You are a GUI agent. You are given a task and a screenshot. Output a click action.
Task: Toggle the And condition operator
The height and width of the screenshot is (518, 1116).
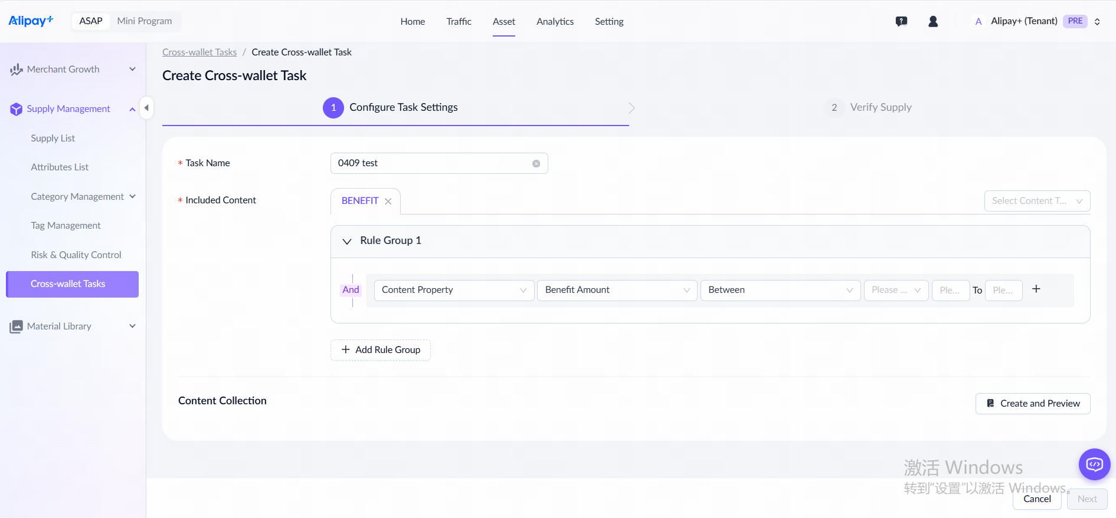(351, 290)
